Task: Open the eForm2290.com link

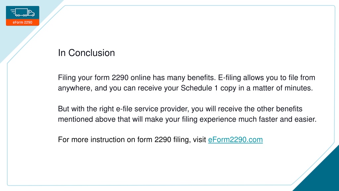Action: tap(235, 140)
